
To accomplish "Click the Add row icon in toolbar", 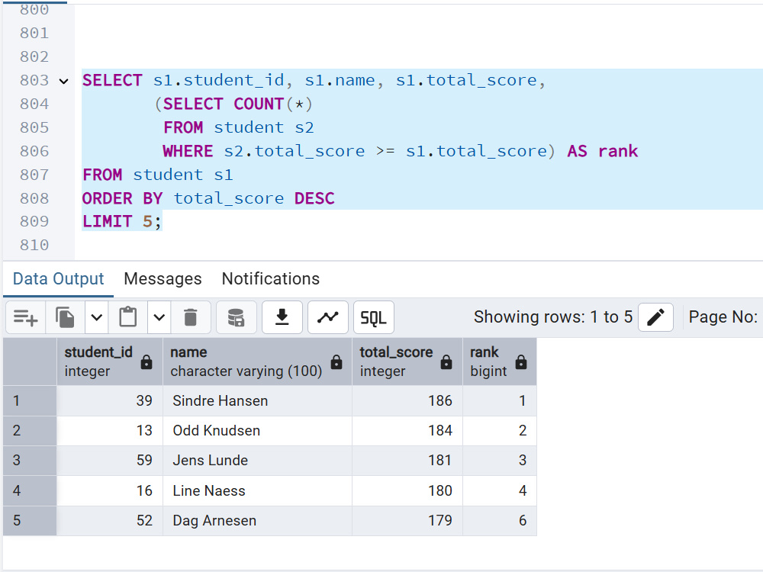I will (25, 317).
